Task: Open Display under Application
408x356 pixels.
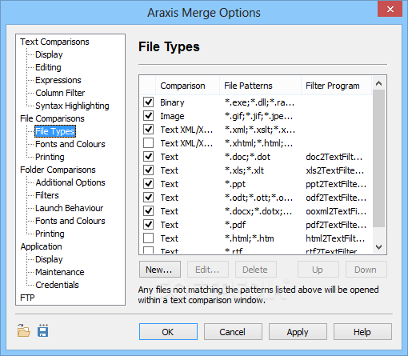Action: click(x=49, y=259)
